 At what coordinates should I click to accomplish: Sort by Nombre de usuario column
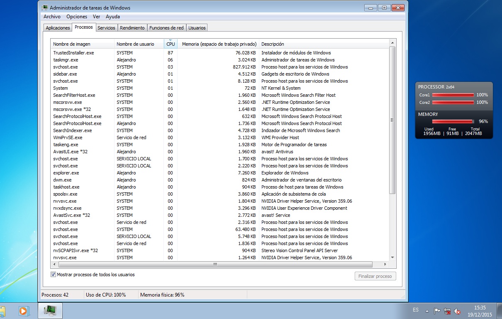(139, 44)
